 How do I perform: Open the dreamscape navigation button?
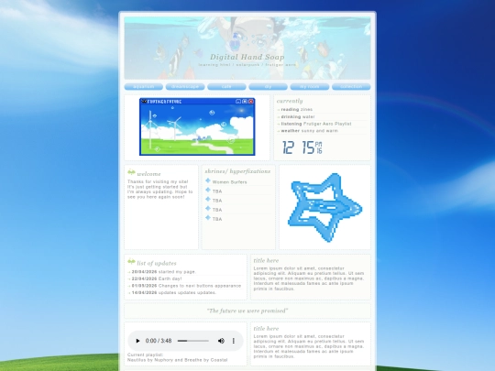(x=185, y=86)
